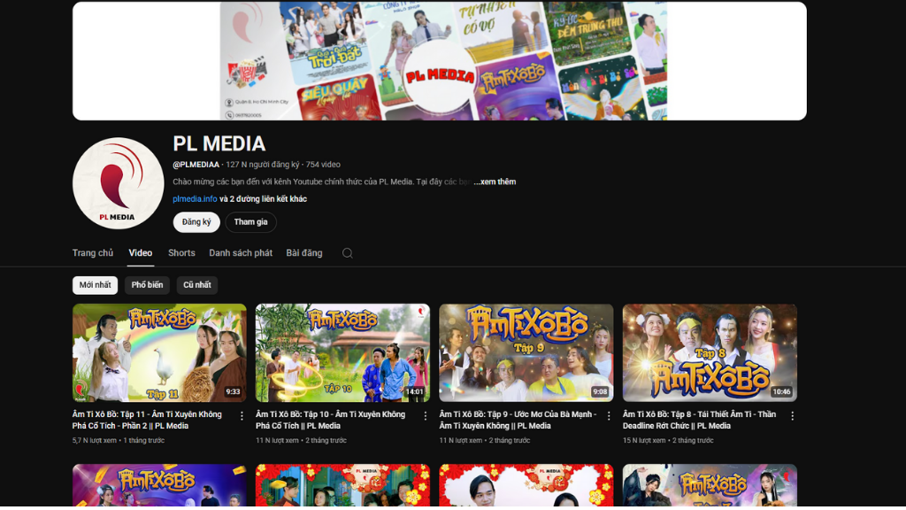
Task: Open the PL MEDIA channel avatar
Action: [x=118, y=183]
